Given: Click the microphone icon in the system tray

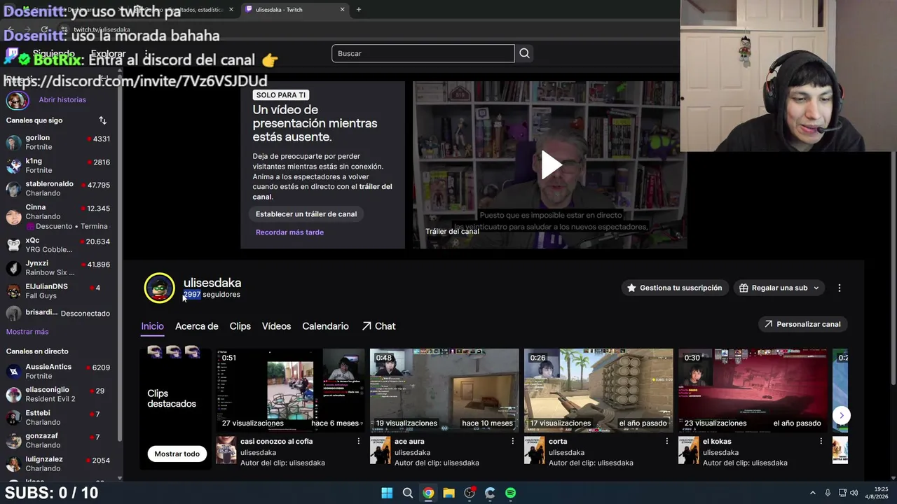Looking at the screenshot, I should pos(828,493).
